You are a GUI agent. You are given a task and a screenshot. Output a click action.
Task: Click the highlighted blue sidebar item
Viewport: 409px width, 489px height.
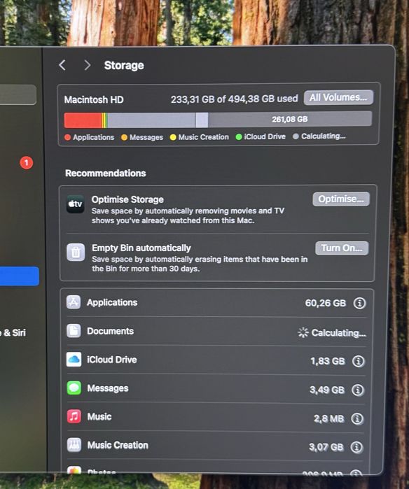coord(20,276)
